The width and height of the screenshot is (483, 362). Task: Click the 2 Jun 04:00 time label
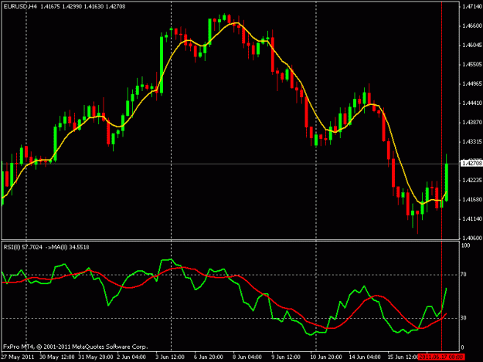click(131, 357)
